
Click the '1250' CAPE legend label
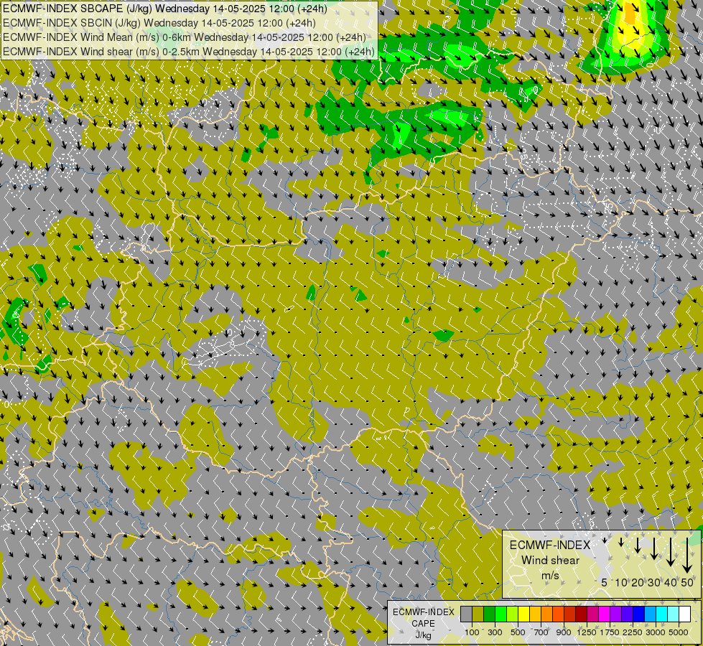(587, 632)
